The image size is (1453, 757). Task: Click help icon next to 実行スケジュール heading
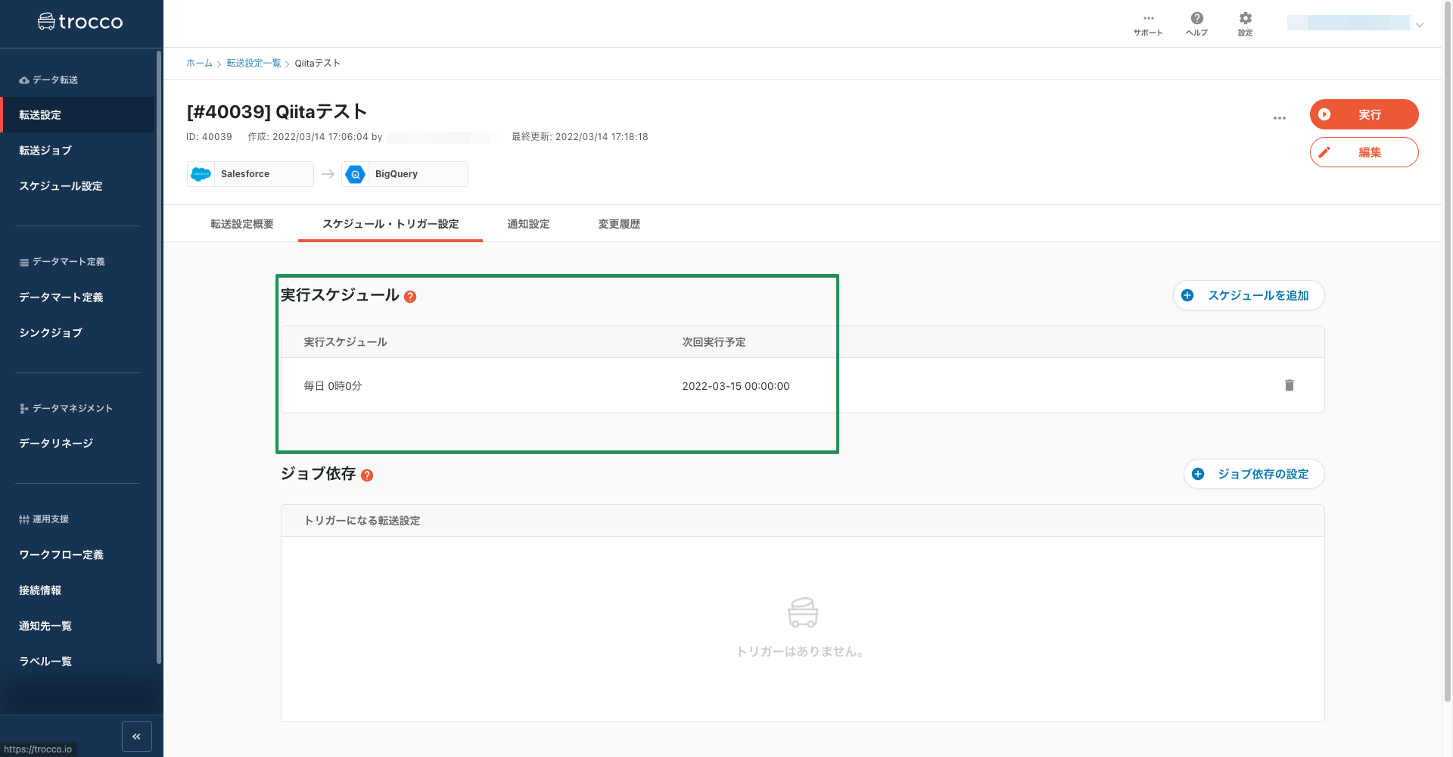[410, 297]
